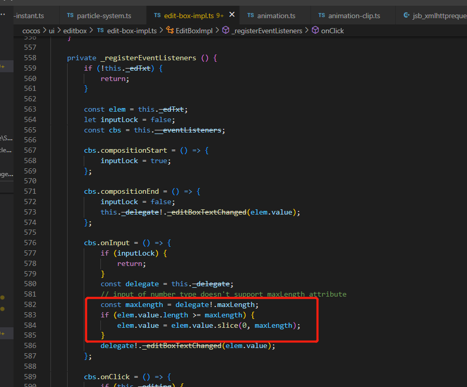This screenshot has height=387, width=467.
Task: Click '_delegate' on line 580
Action: [211, 284]
